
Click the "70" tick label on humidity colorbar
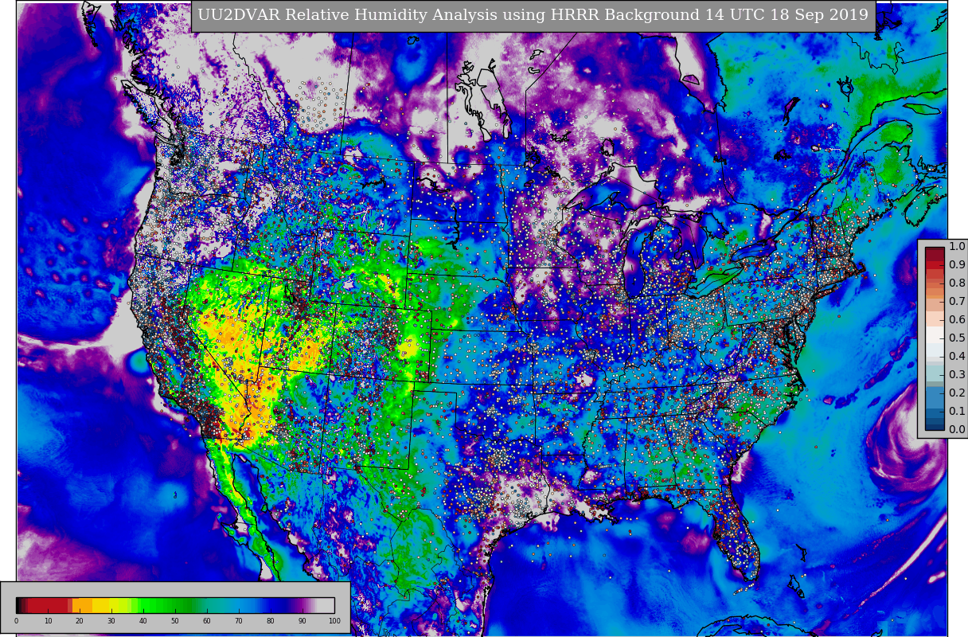pos(239,621)
